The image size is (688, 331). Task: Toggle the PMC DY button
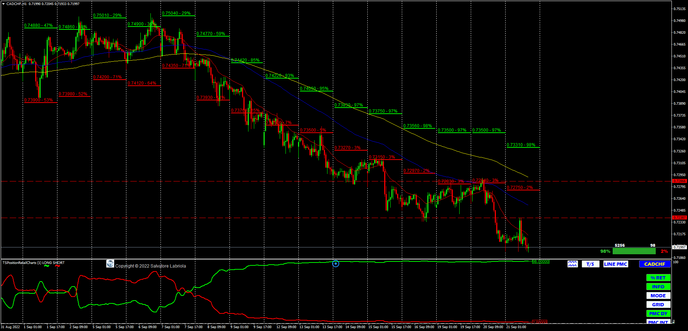point(658,313)
